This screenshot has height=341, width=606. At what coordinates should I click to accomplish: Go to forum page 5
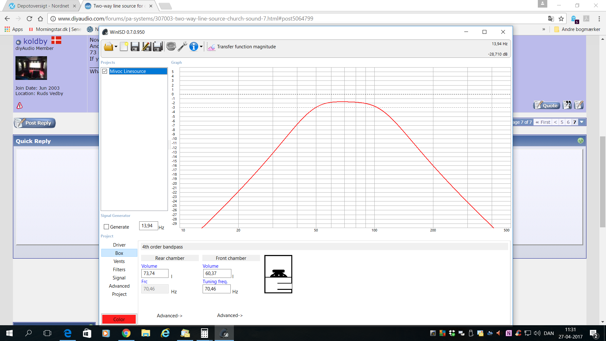coord(562,122)
